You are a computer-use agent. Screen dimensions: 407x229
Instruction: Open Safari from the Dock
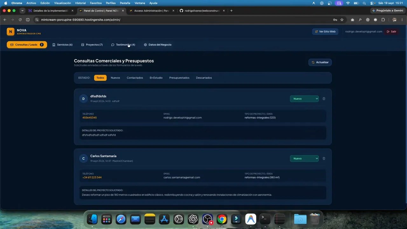121,219
